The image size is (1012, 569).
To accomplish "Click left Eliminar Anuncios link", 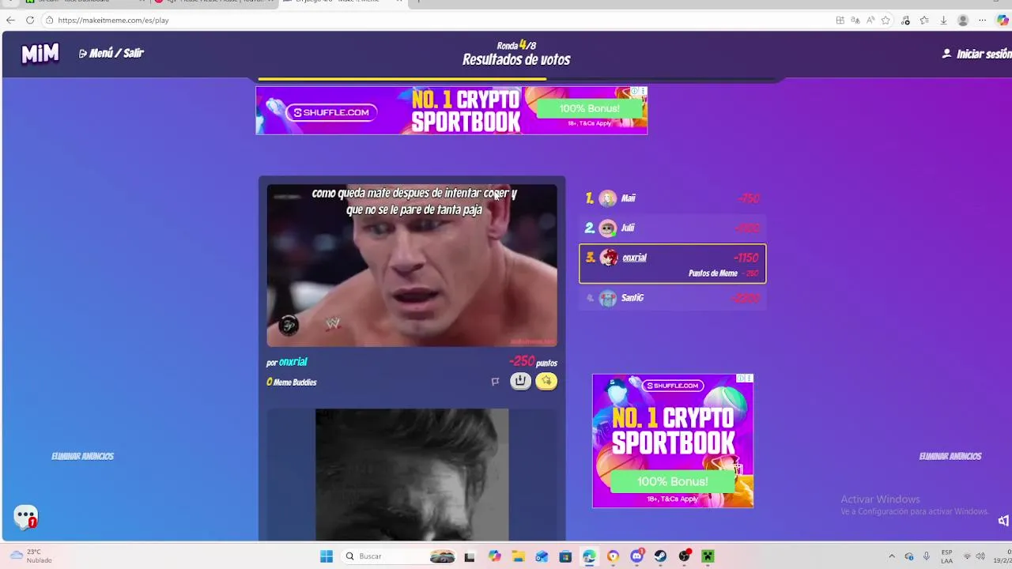I will click(82, 456).
